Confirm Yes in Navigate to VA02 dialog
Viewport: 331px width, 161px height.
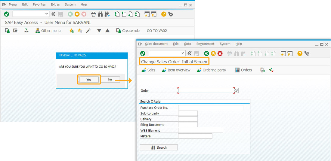(x=89, y=79)
